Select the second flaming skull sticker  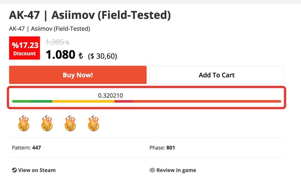47,123
